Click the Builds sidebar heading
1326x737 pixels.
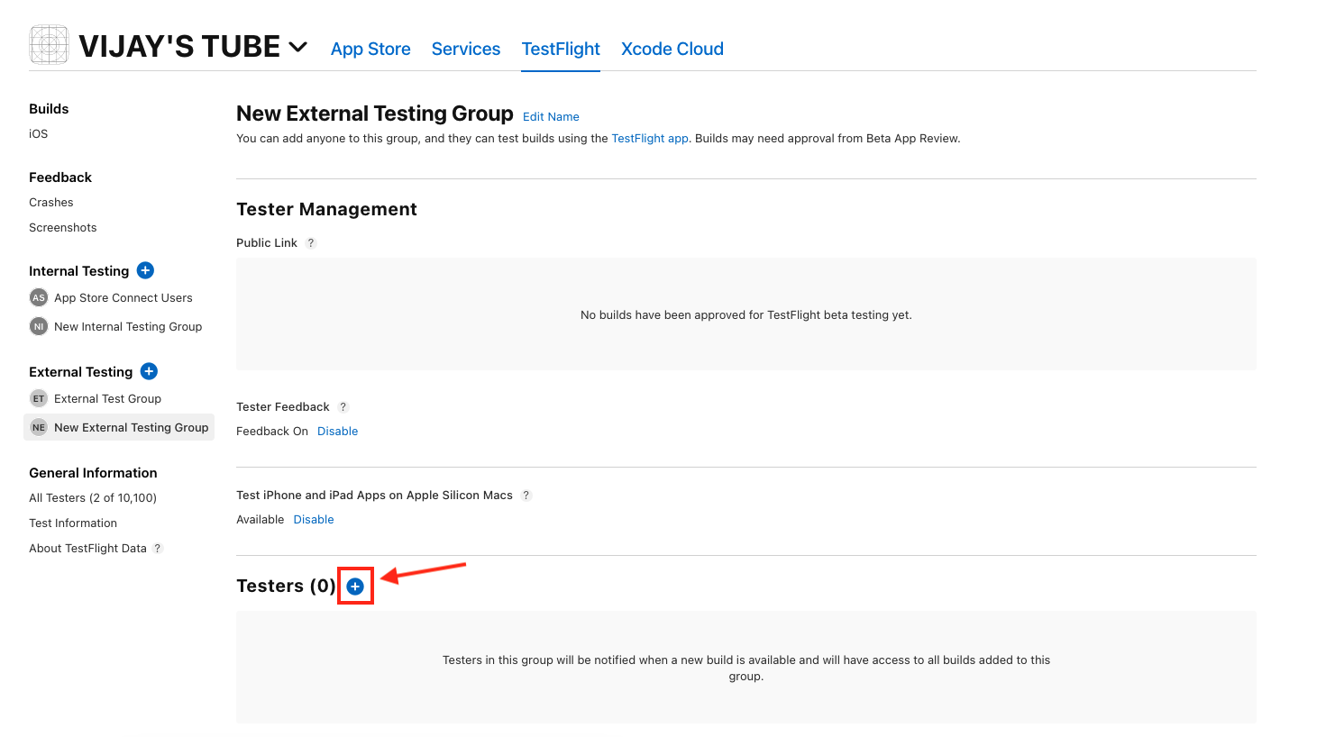pyautogui.click(x=49, y=109)
